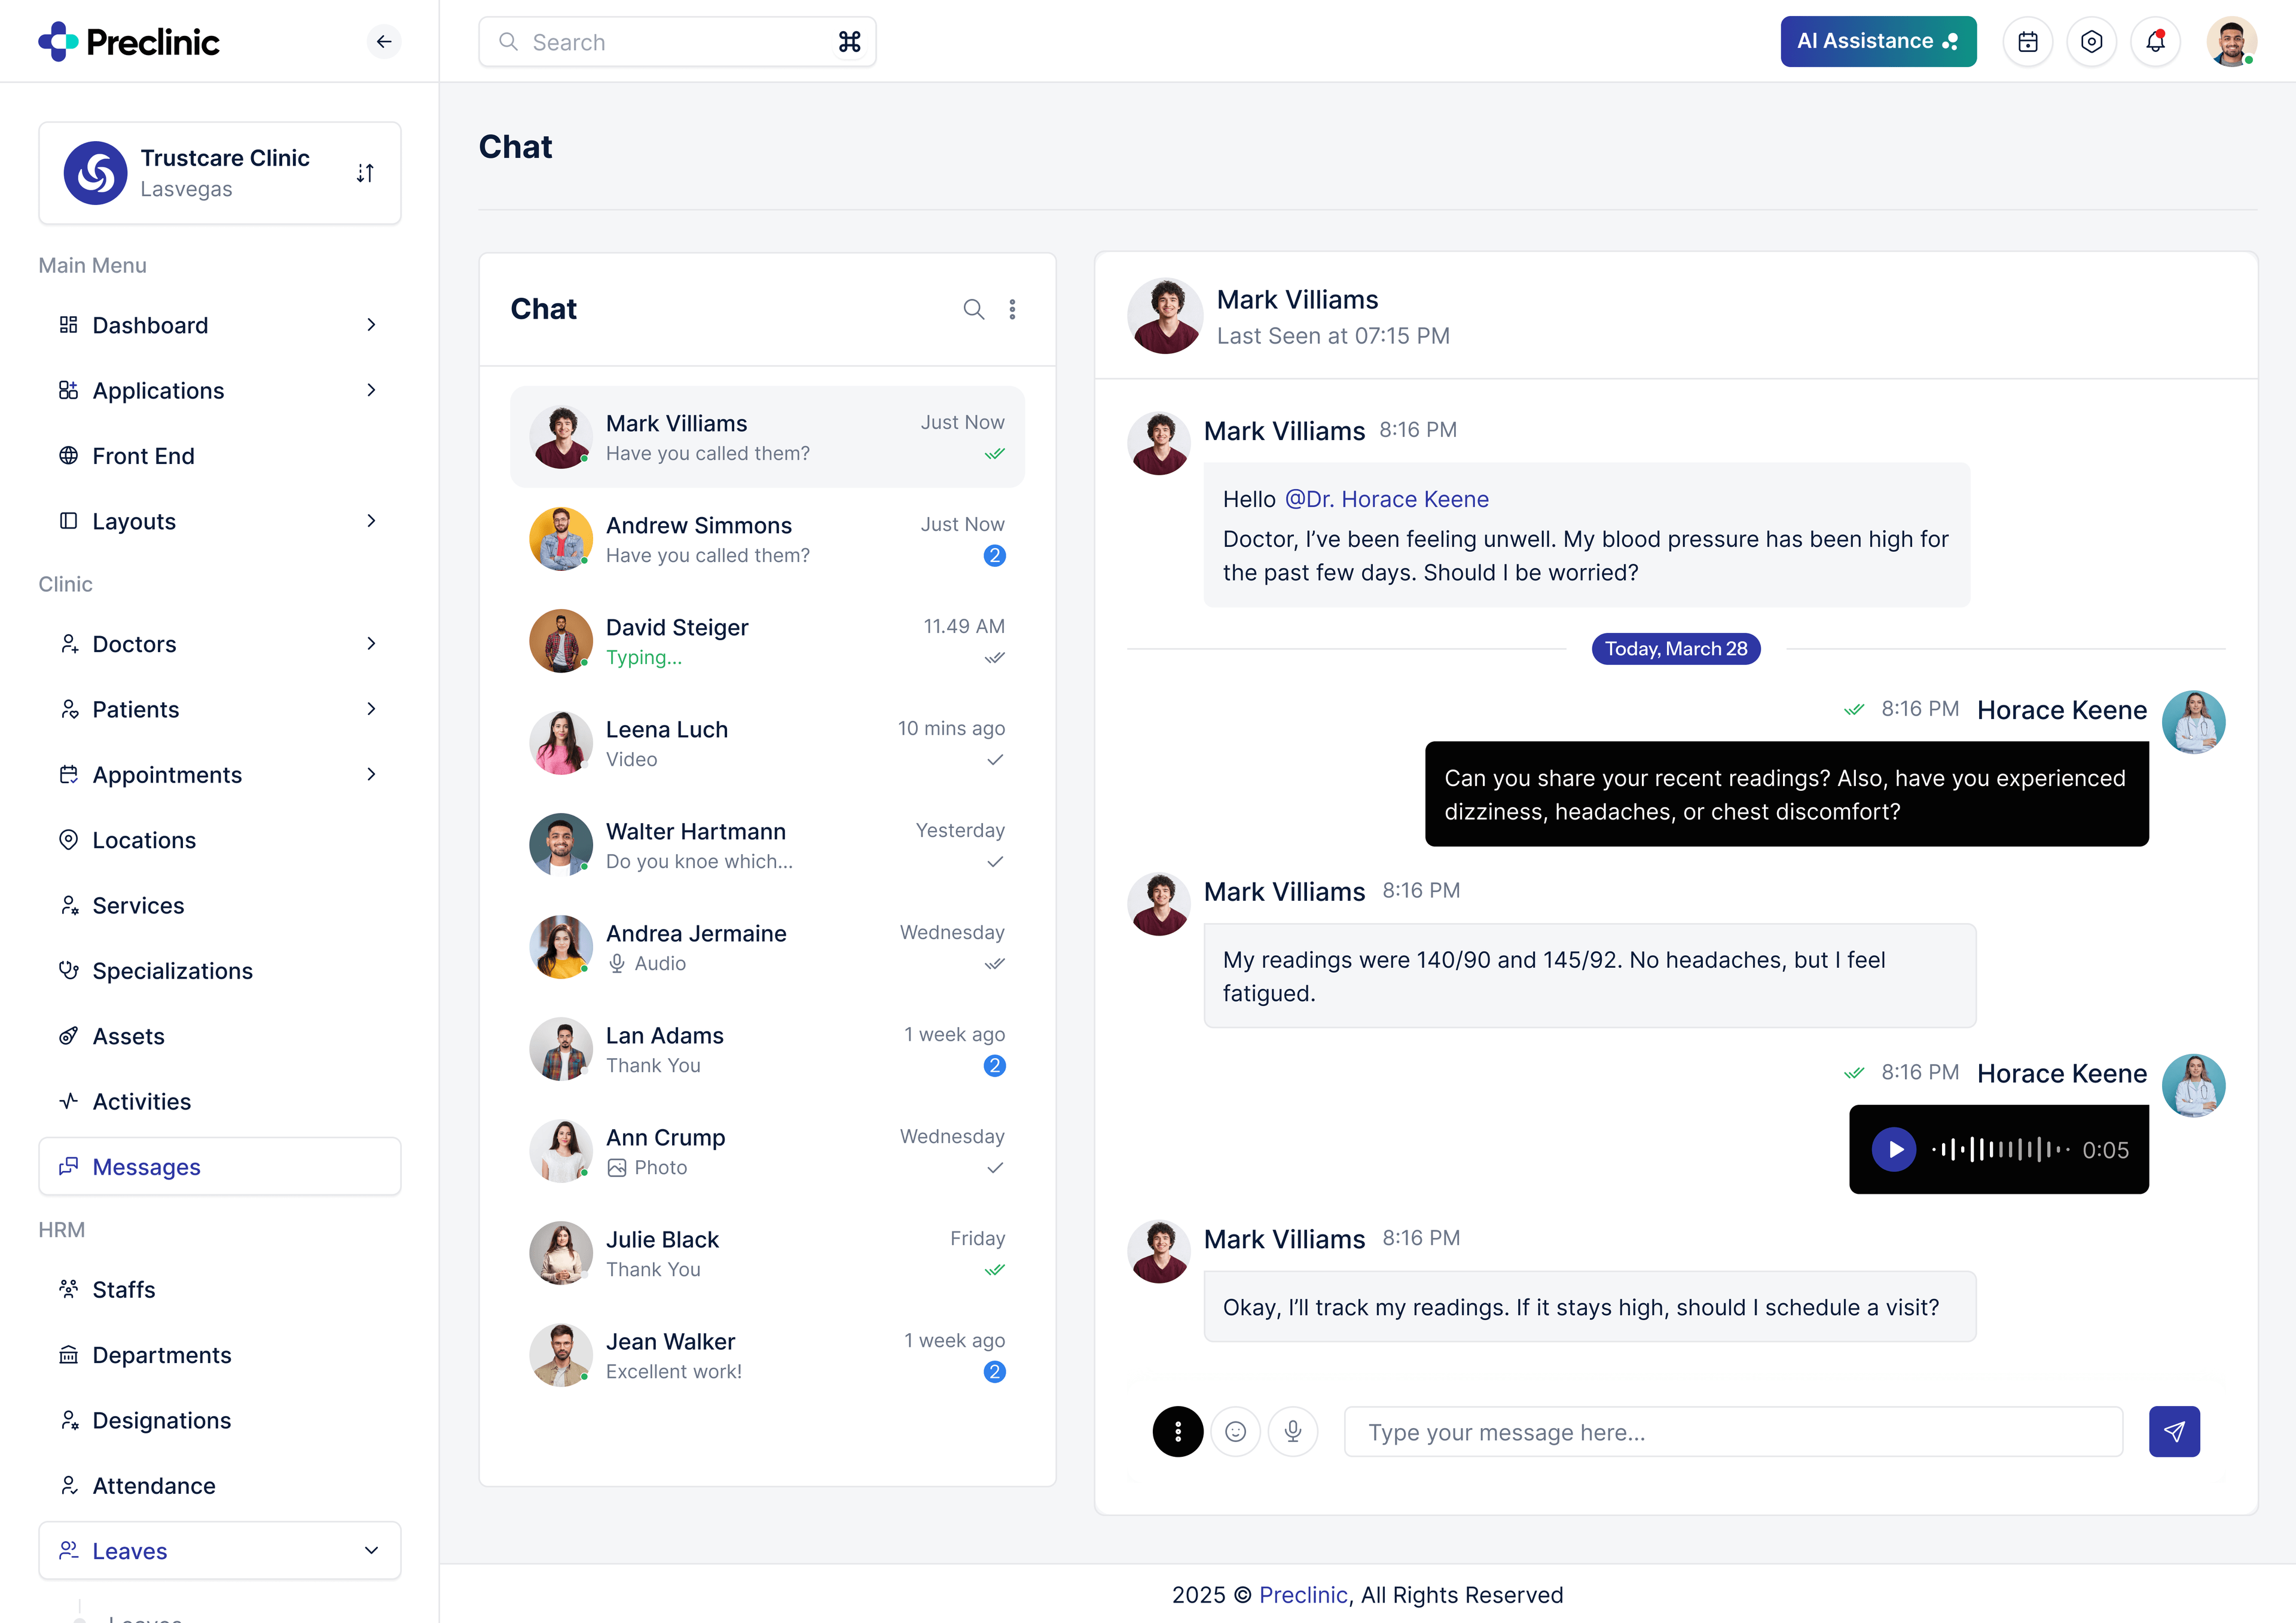
Task: Click the Preclinic logo
Action: (x=129, y=41)
